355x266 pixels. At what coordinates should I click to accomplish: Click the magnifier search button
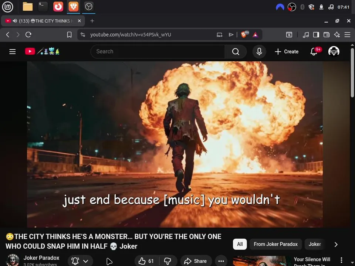tap(236, 52)
